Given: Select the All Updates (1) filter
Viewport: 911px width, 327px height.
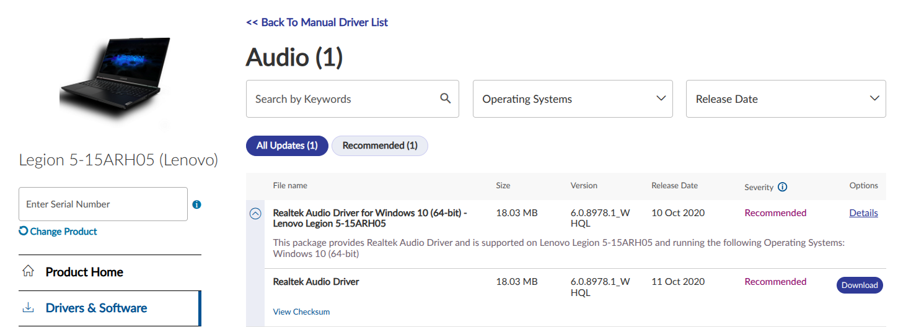Looking at the screenshot, I should (287, 146).
